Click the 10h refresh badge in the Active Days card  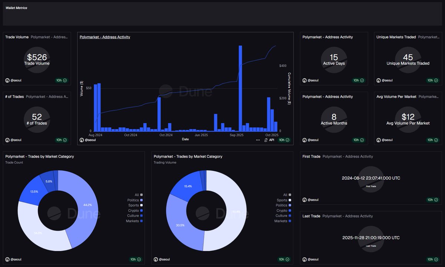pyautogui.click(x=359, y=80)
